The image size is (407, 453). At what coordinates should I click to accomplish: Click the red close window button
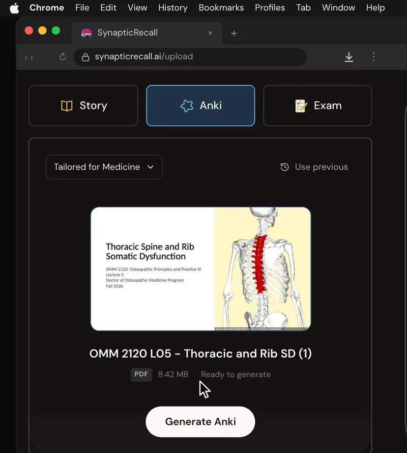(29, 31)
